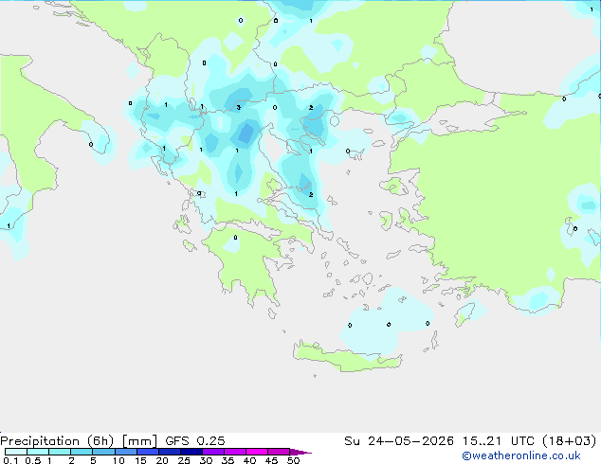The image size is (601, 464).
Task: Select the 20–25 mm legend swatch
Action: click(x=169, y=452)
